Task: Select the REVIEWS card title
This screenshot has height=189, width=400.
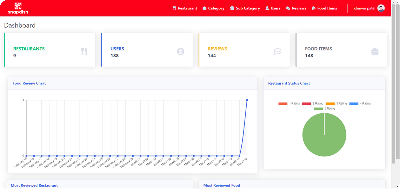Action: click(x=217, y=49)
